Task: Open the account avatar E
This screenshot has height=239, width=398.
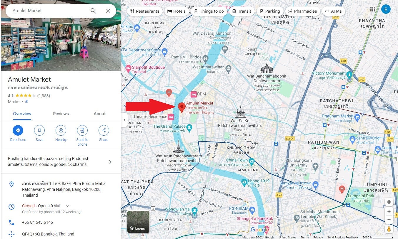Action: click(x=386, y=9)
